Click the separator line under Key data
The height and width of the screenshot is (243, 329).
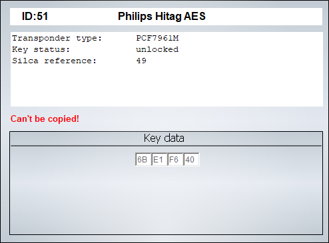pos(166,146)
